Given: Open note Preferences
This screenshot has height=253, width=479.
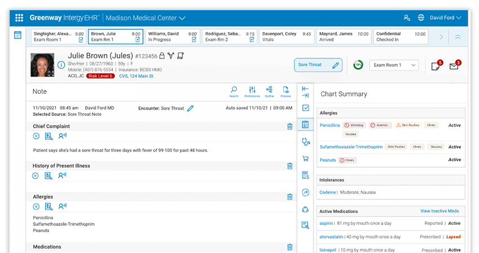Looking at the screenshot, I should click(252, 91).
